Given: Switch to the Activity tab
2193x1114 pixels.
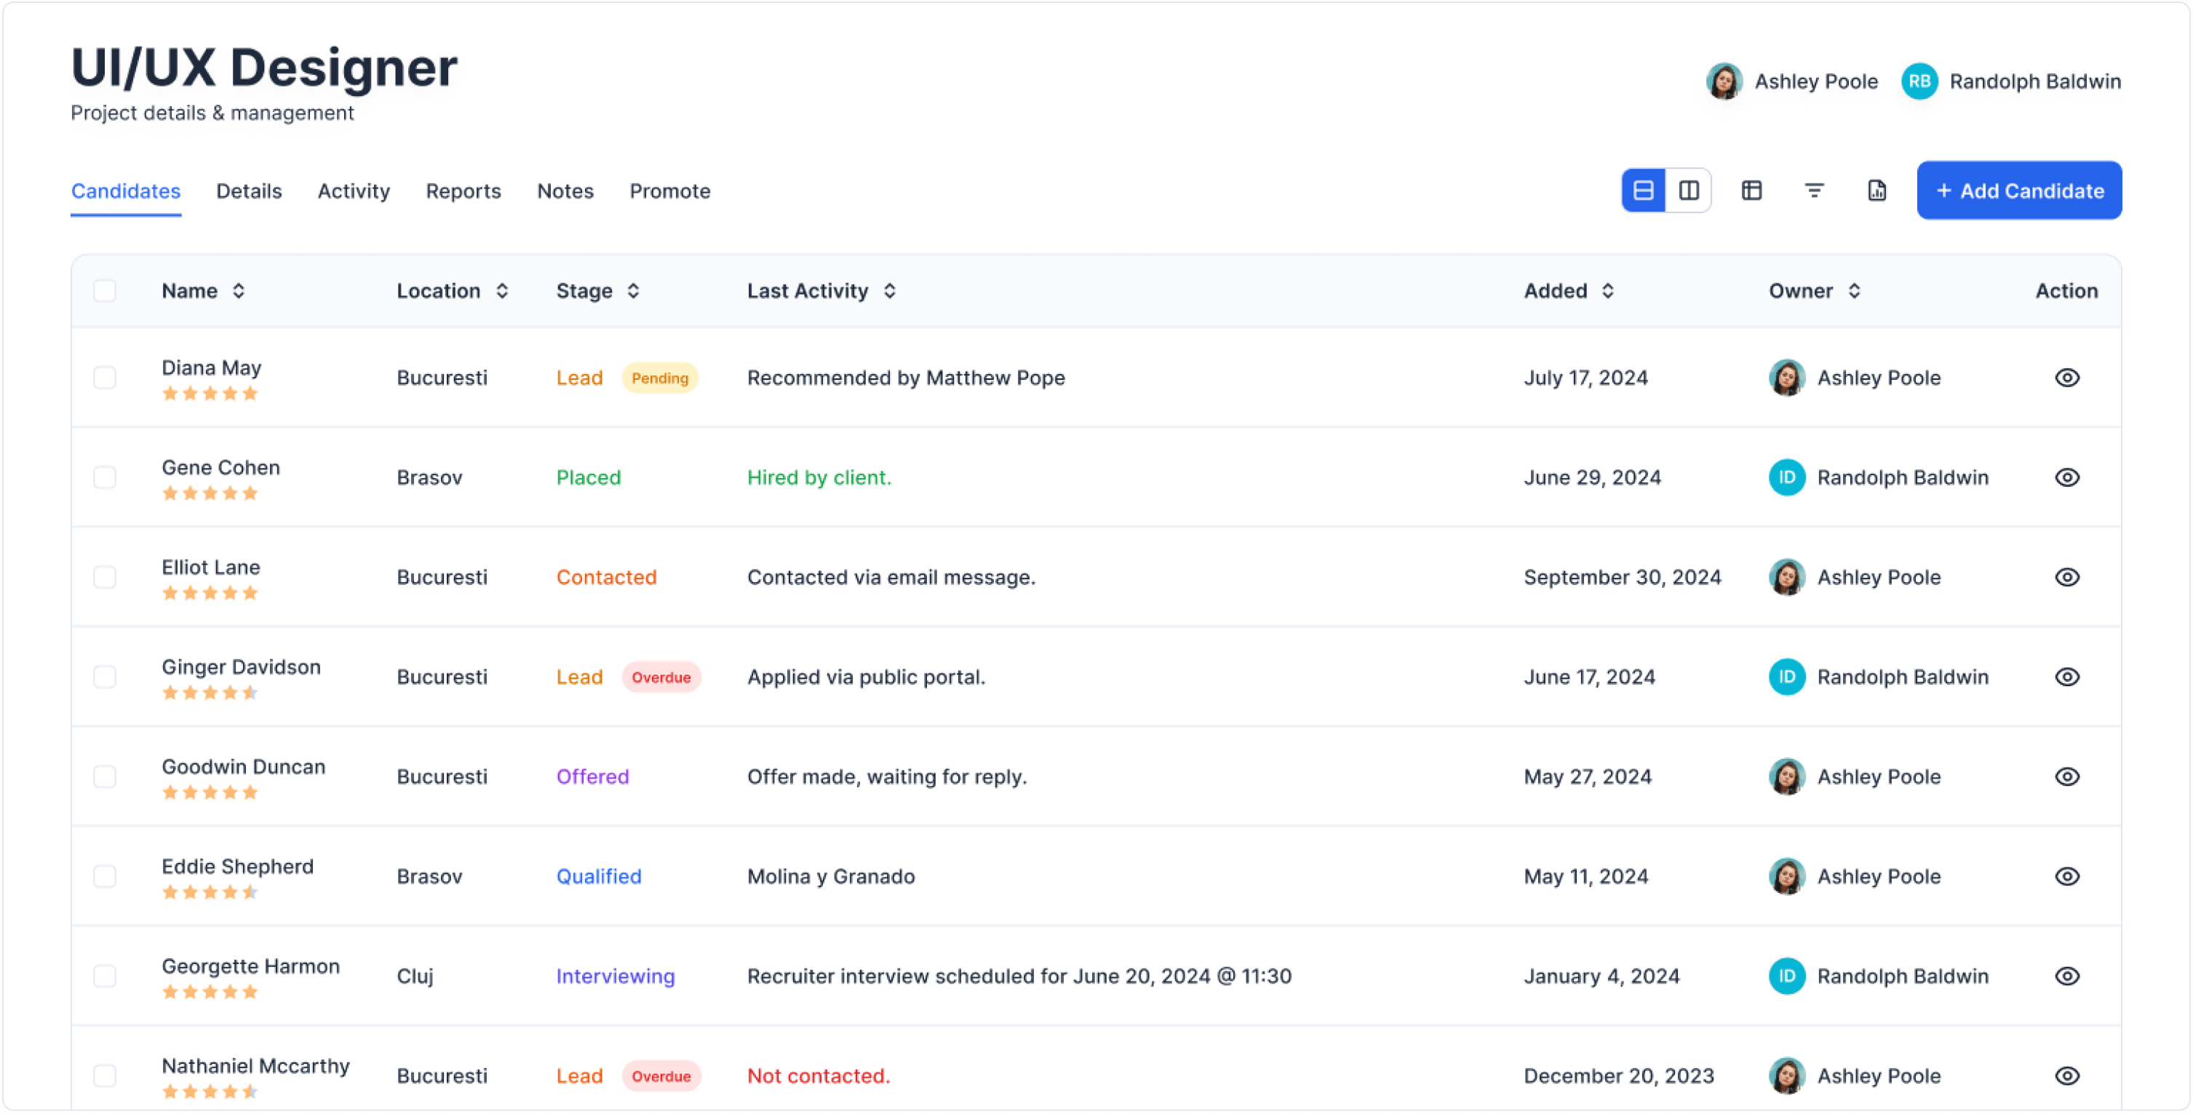Looking at the screenshot, I should click(354, 191).
